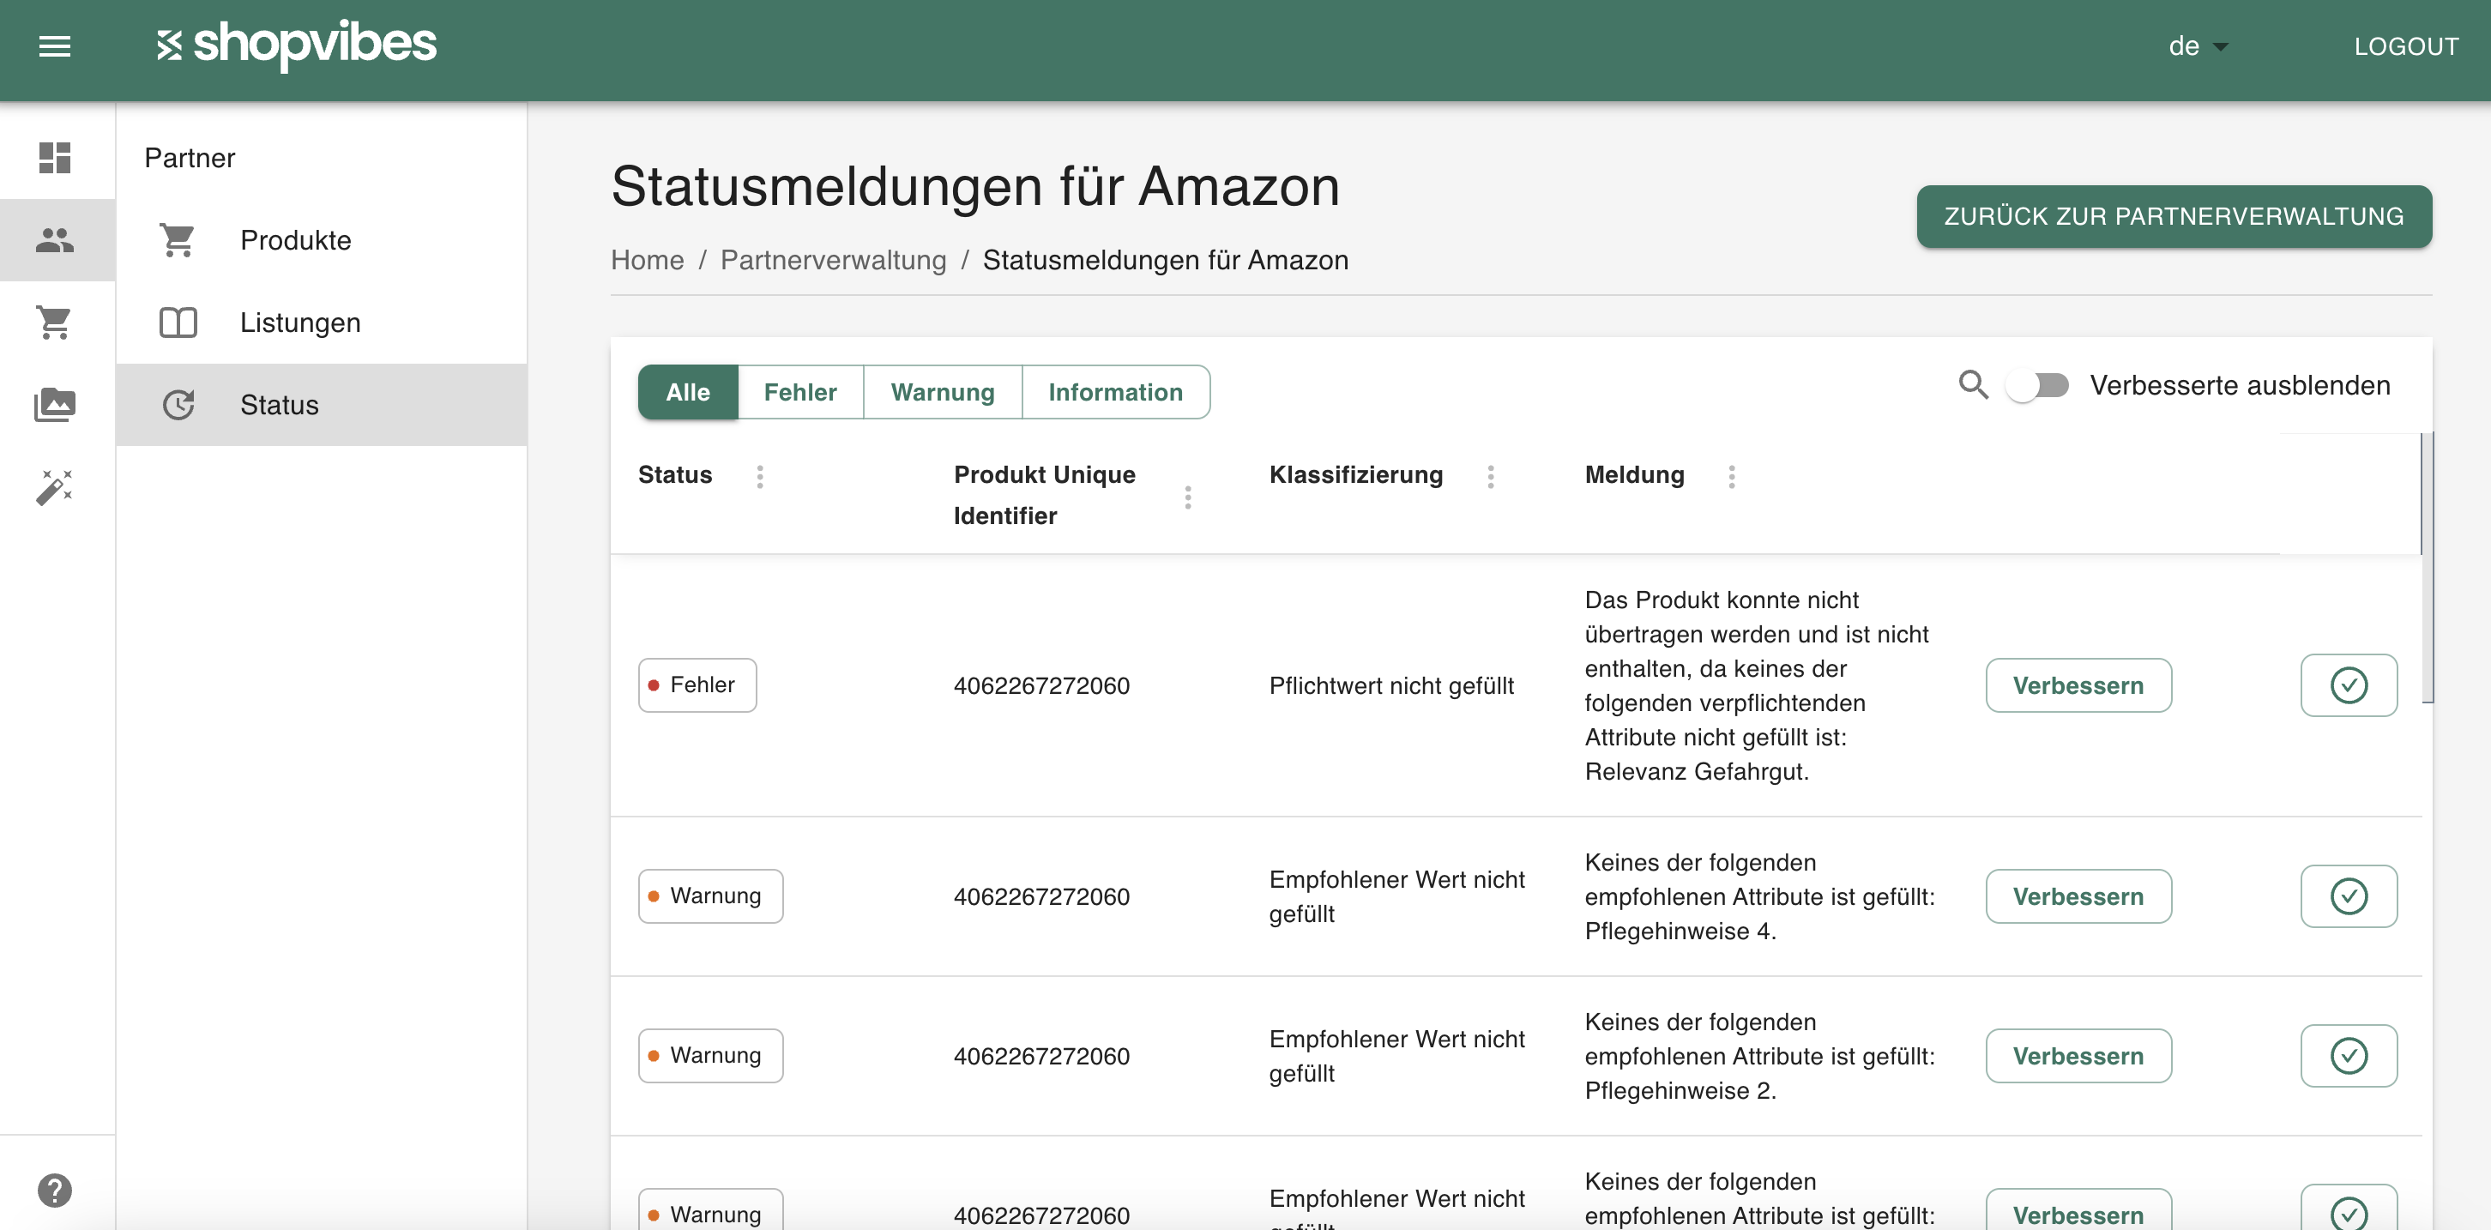This screenshot has width=2491, height=1230.
Task: Mark the Fehler row as resolved
Action: click(x=2349, y=684)
